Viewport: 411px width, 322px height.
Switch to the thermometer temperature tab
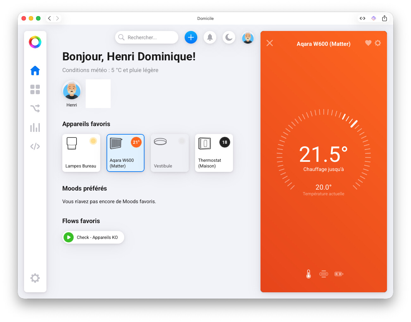click(x=309, y=274)
